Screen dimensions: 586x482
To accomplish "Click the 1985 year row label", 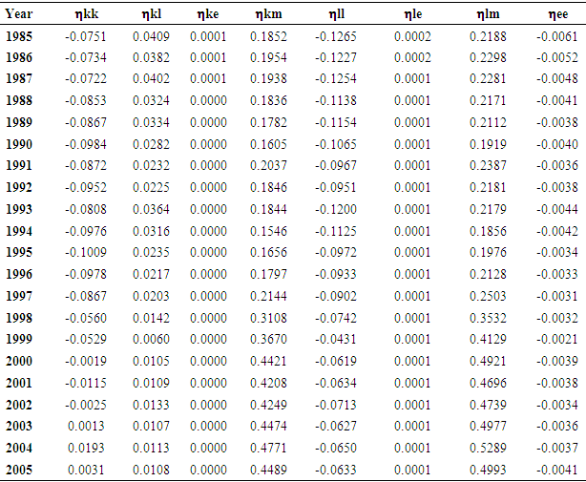I will click(x=20, y=36).
